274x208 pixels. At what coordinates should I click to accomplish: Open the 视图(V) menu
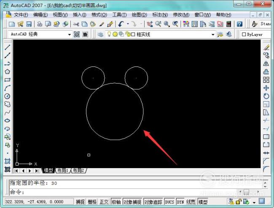click(x=60, y=15)
